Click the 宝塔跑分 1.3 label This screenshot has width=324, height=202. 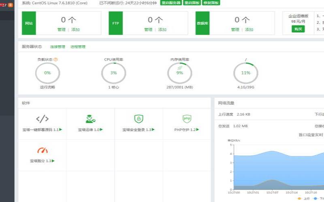pos(42,161)
